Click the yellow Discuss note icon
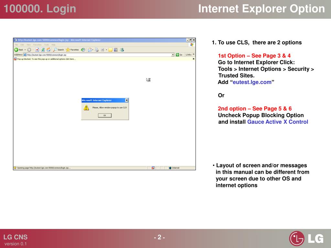The image size is (331, 248). coord(110,50)
